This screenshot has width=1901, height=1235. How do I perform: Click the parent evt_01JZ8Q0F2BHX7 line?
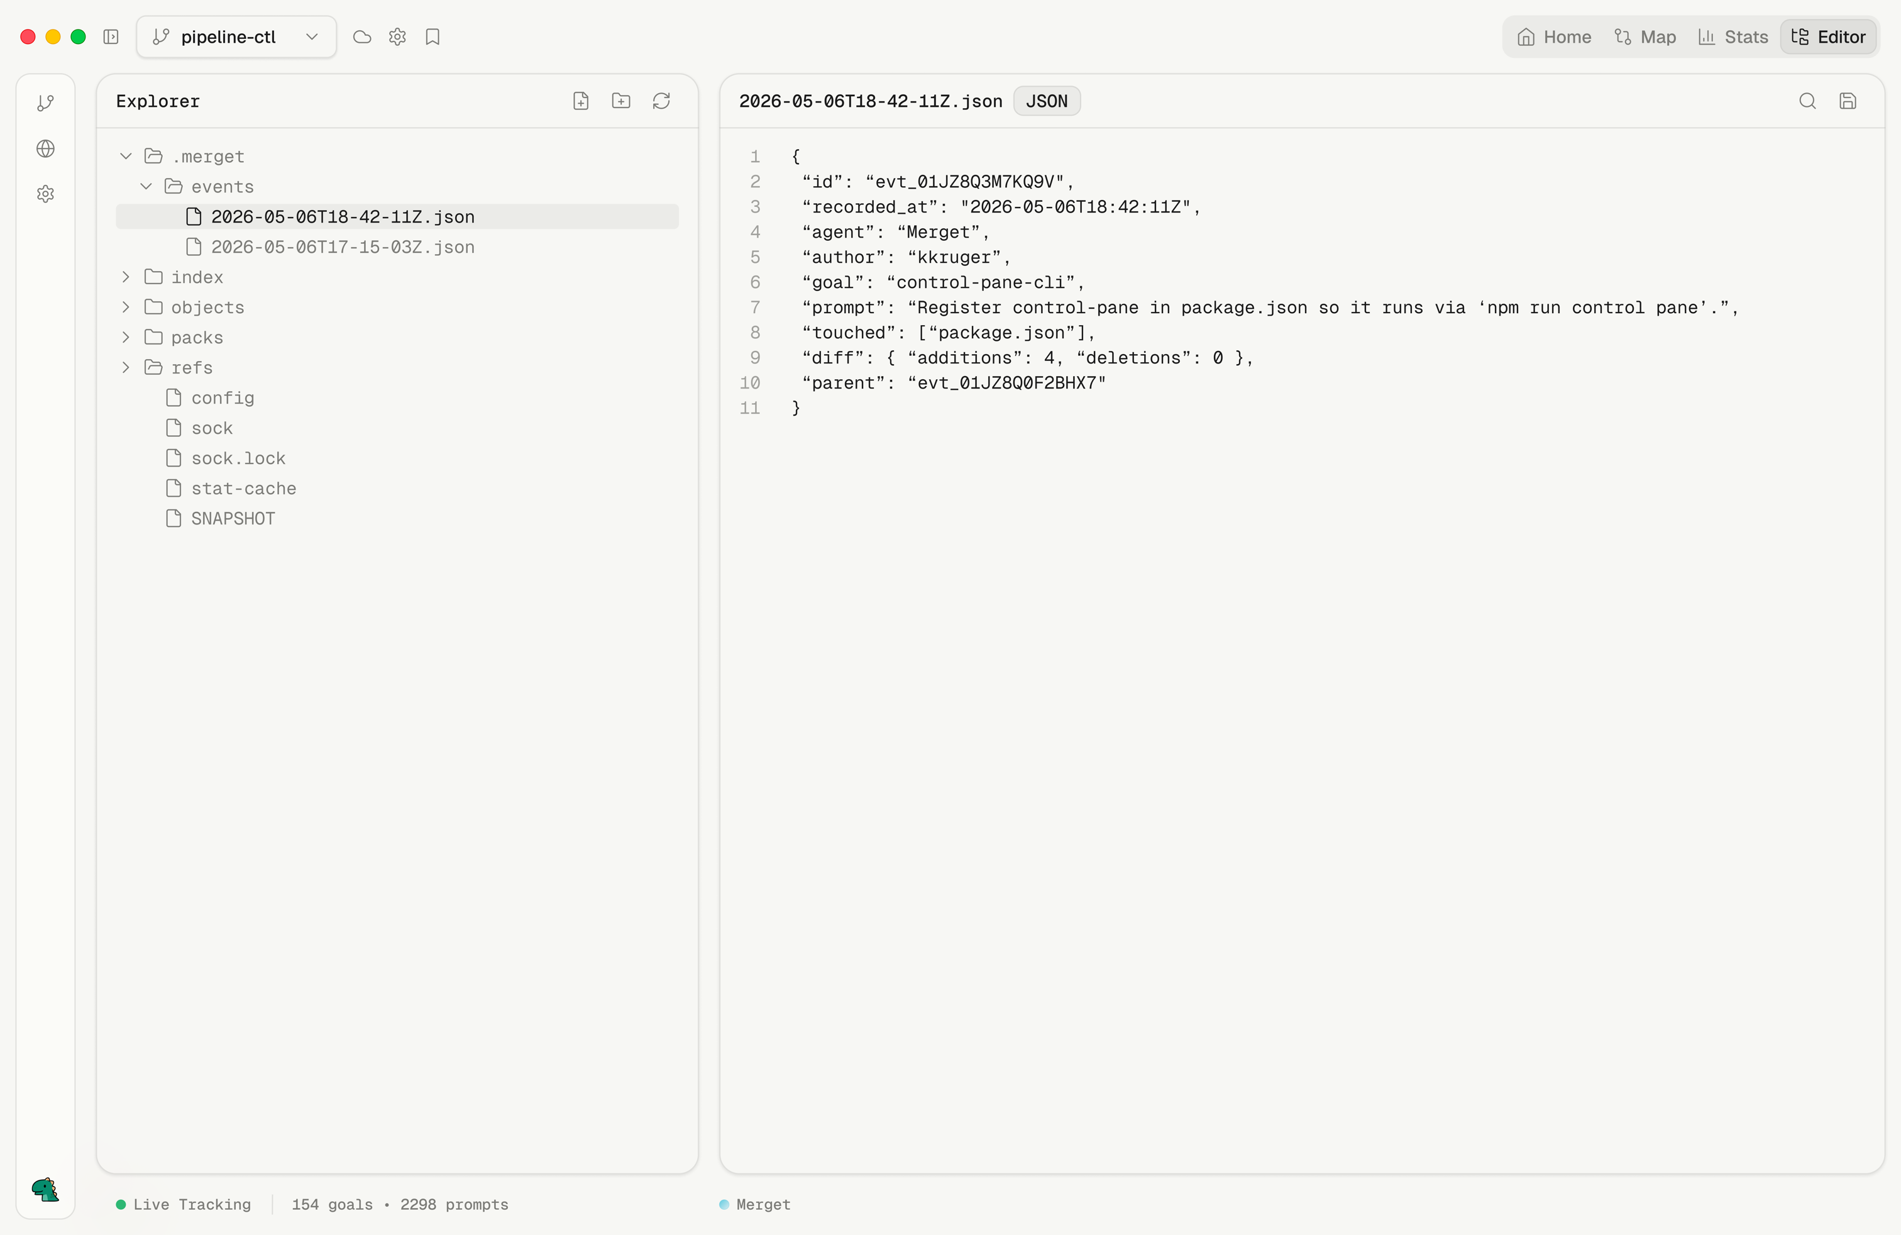point(954,383)
